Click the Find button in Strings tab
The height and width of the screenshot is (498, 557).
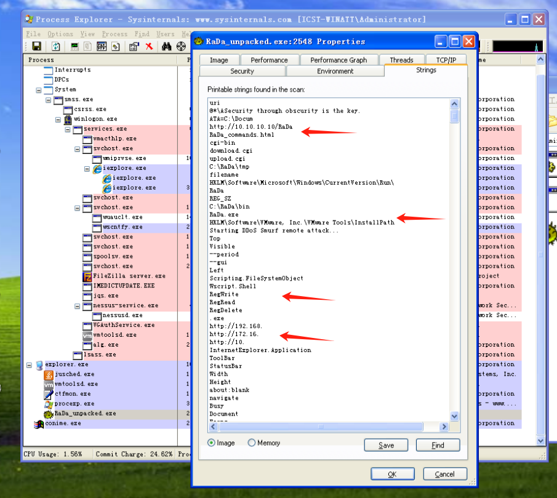438,445
